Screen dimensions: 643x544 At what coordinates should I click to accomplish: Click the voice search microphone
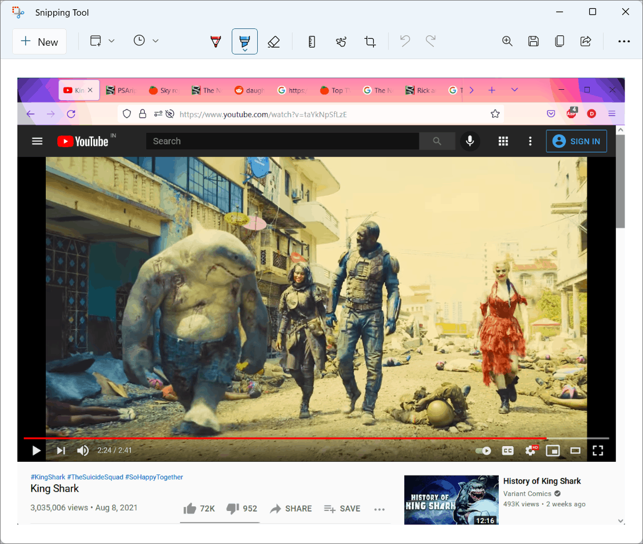click(x=470, y=141)
